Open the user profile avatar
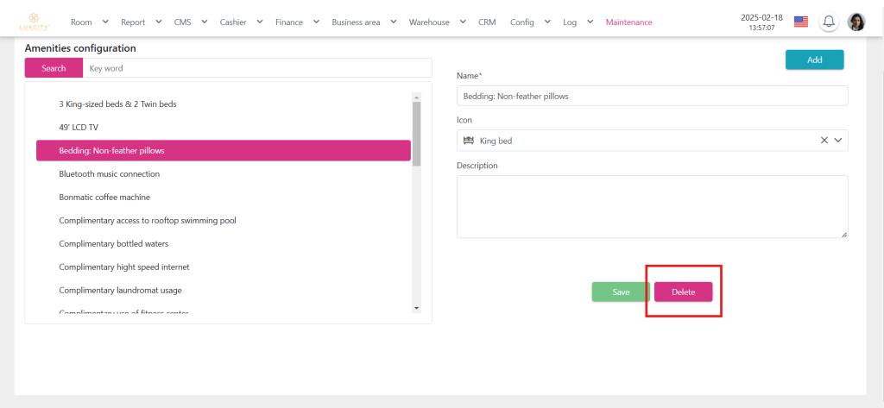The height and width of the screenshot is (408, 884). tap(856, 22)
